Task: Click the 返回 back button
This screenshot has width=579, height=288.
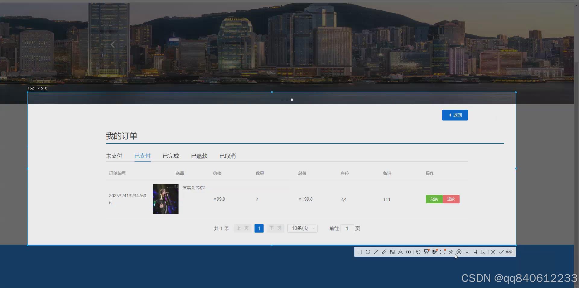Action: 455,115
